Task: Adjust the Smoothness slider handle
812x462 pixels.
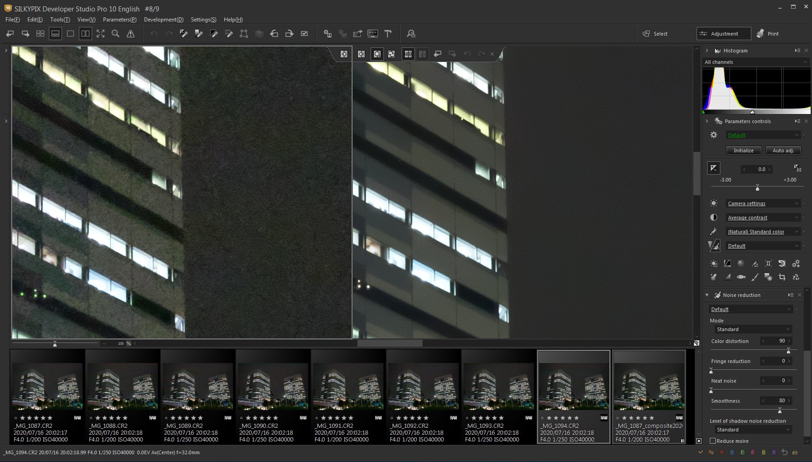Action: [x=780, y=410]
